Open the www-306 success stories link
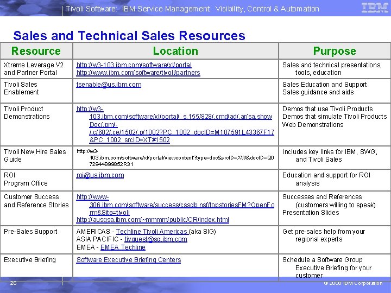This screenshot has width=391, height=293. point(175,205)
